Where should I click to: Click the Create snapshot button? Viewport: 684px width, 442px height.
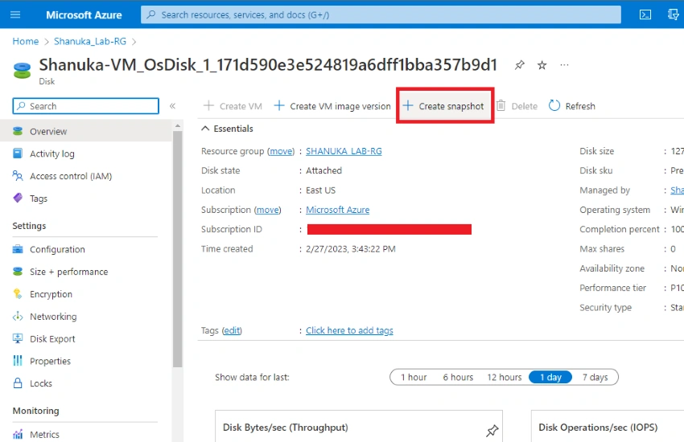pyautogui.click(x=443, y=106)
